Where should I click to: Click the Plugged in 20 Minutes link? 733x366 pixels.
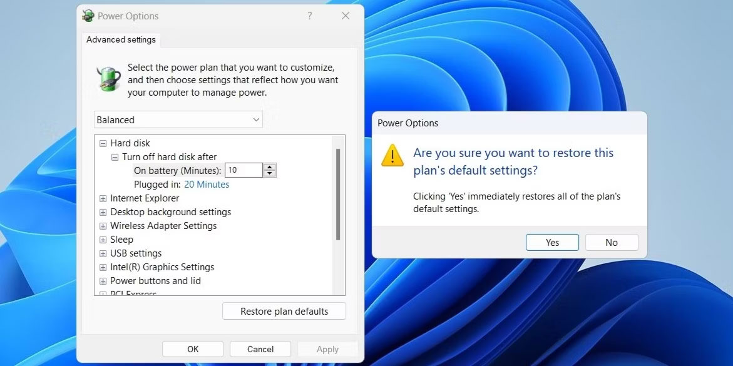(x=207, y=185)
